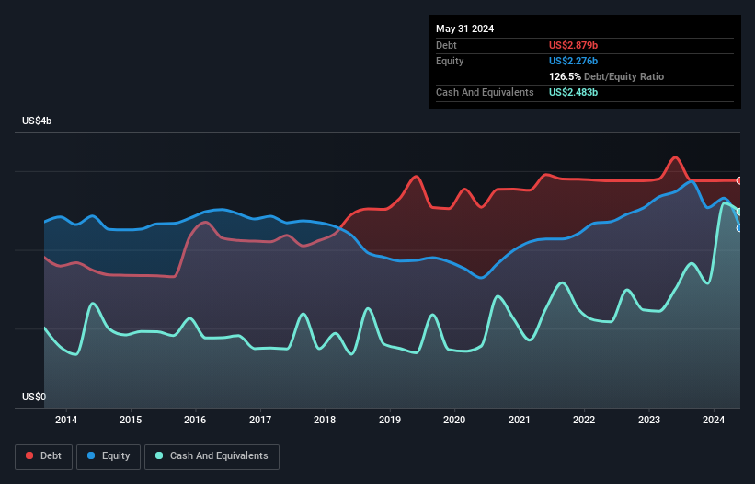Image resolution: width=755 pixels, height=484 pixels.
Task: Click the blue Equity endpoint marker
Action: (x=739, y=228)
